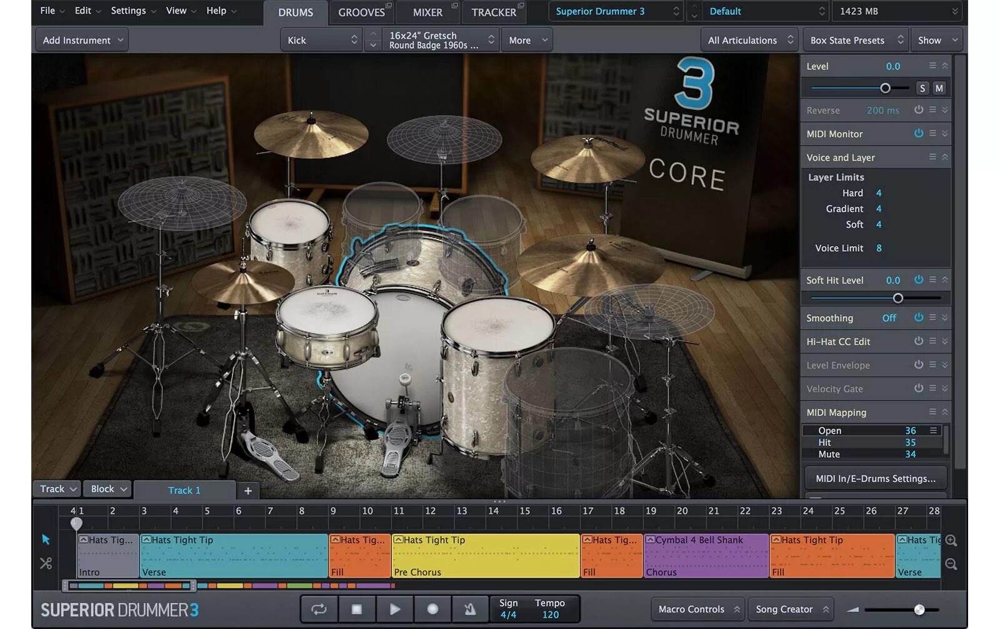Image resolution: width=1000 pixels, height=629 pixels.
Task: Open MIDI In/E-Drums Settings
Action: (875, 478)
